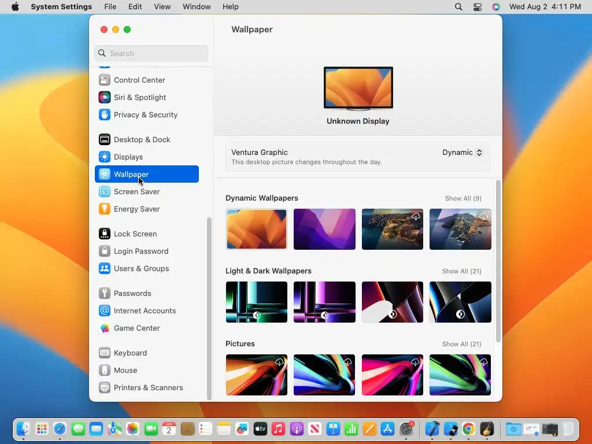Image resolution: width=592 pixels, height=444 pixels.
Task: Open Maps from the Dock
Action: 114,430
